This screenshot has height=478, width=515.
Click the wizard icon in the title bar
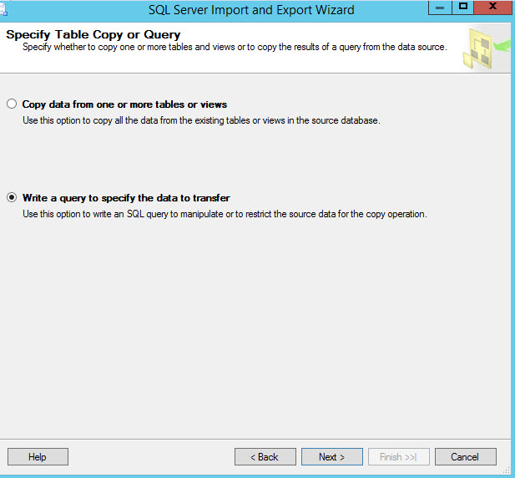[4, 10]
